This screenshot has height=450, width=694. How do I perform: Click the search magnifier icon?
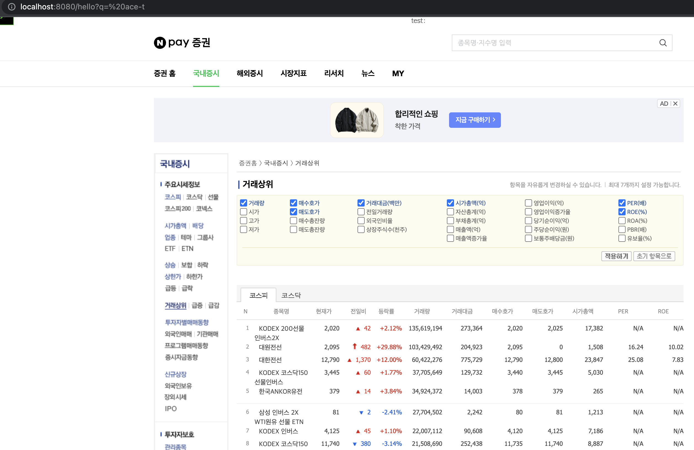tap(663, 43)
